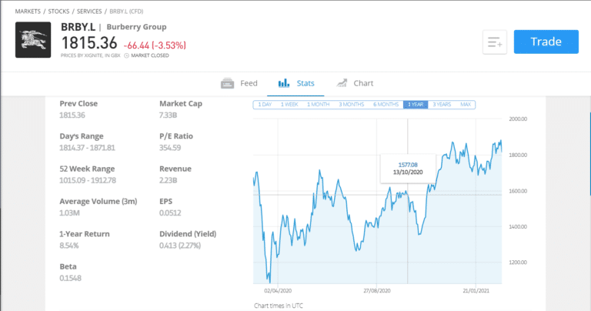Image resolution: width=591 pixels, height=311 pixels.
Task: Click Day's Range value 1814.37 - 1871.81
Action: click(x=87, y=148)
